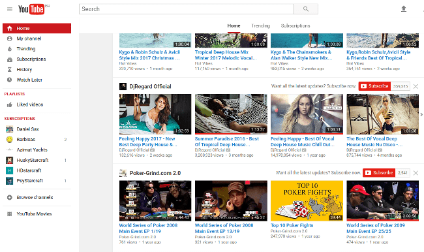The image size is (424, 252).
Task: Click the Liked videos thumbs-up icon
Action: pos(10,104)
